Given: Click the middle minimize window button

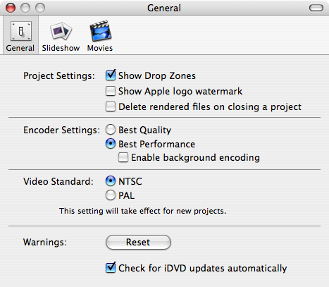Looking at the screenshot, I should (x=25, y=8).
